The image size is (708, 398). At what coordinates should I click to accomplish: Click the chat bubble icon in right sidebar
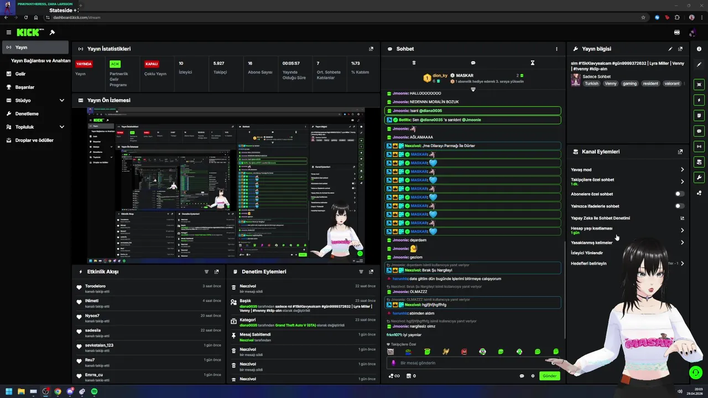[x=699, y=131]
